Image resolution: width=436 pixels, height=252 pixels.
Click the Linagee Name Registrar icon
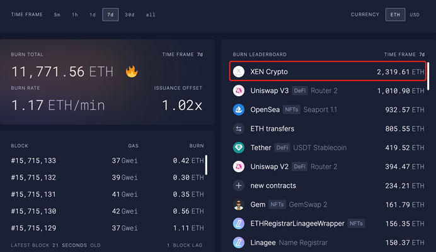click(x=239, y=243)
